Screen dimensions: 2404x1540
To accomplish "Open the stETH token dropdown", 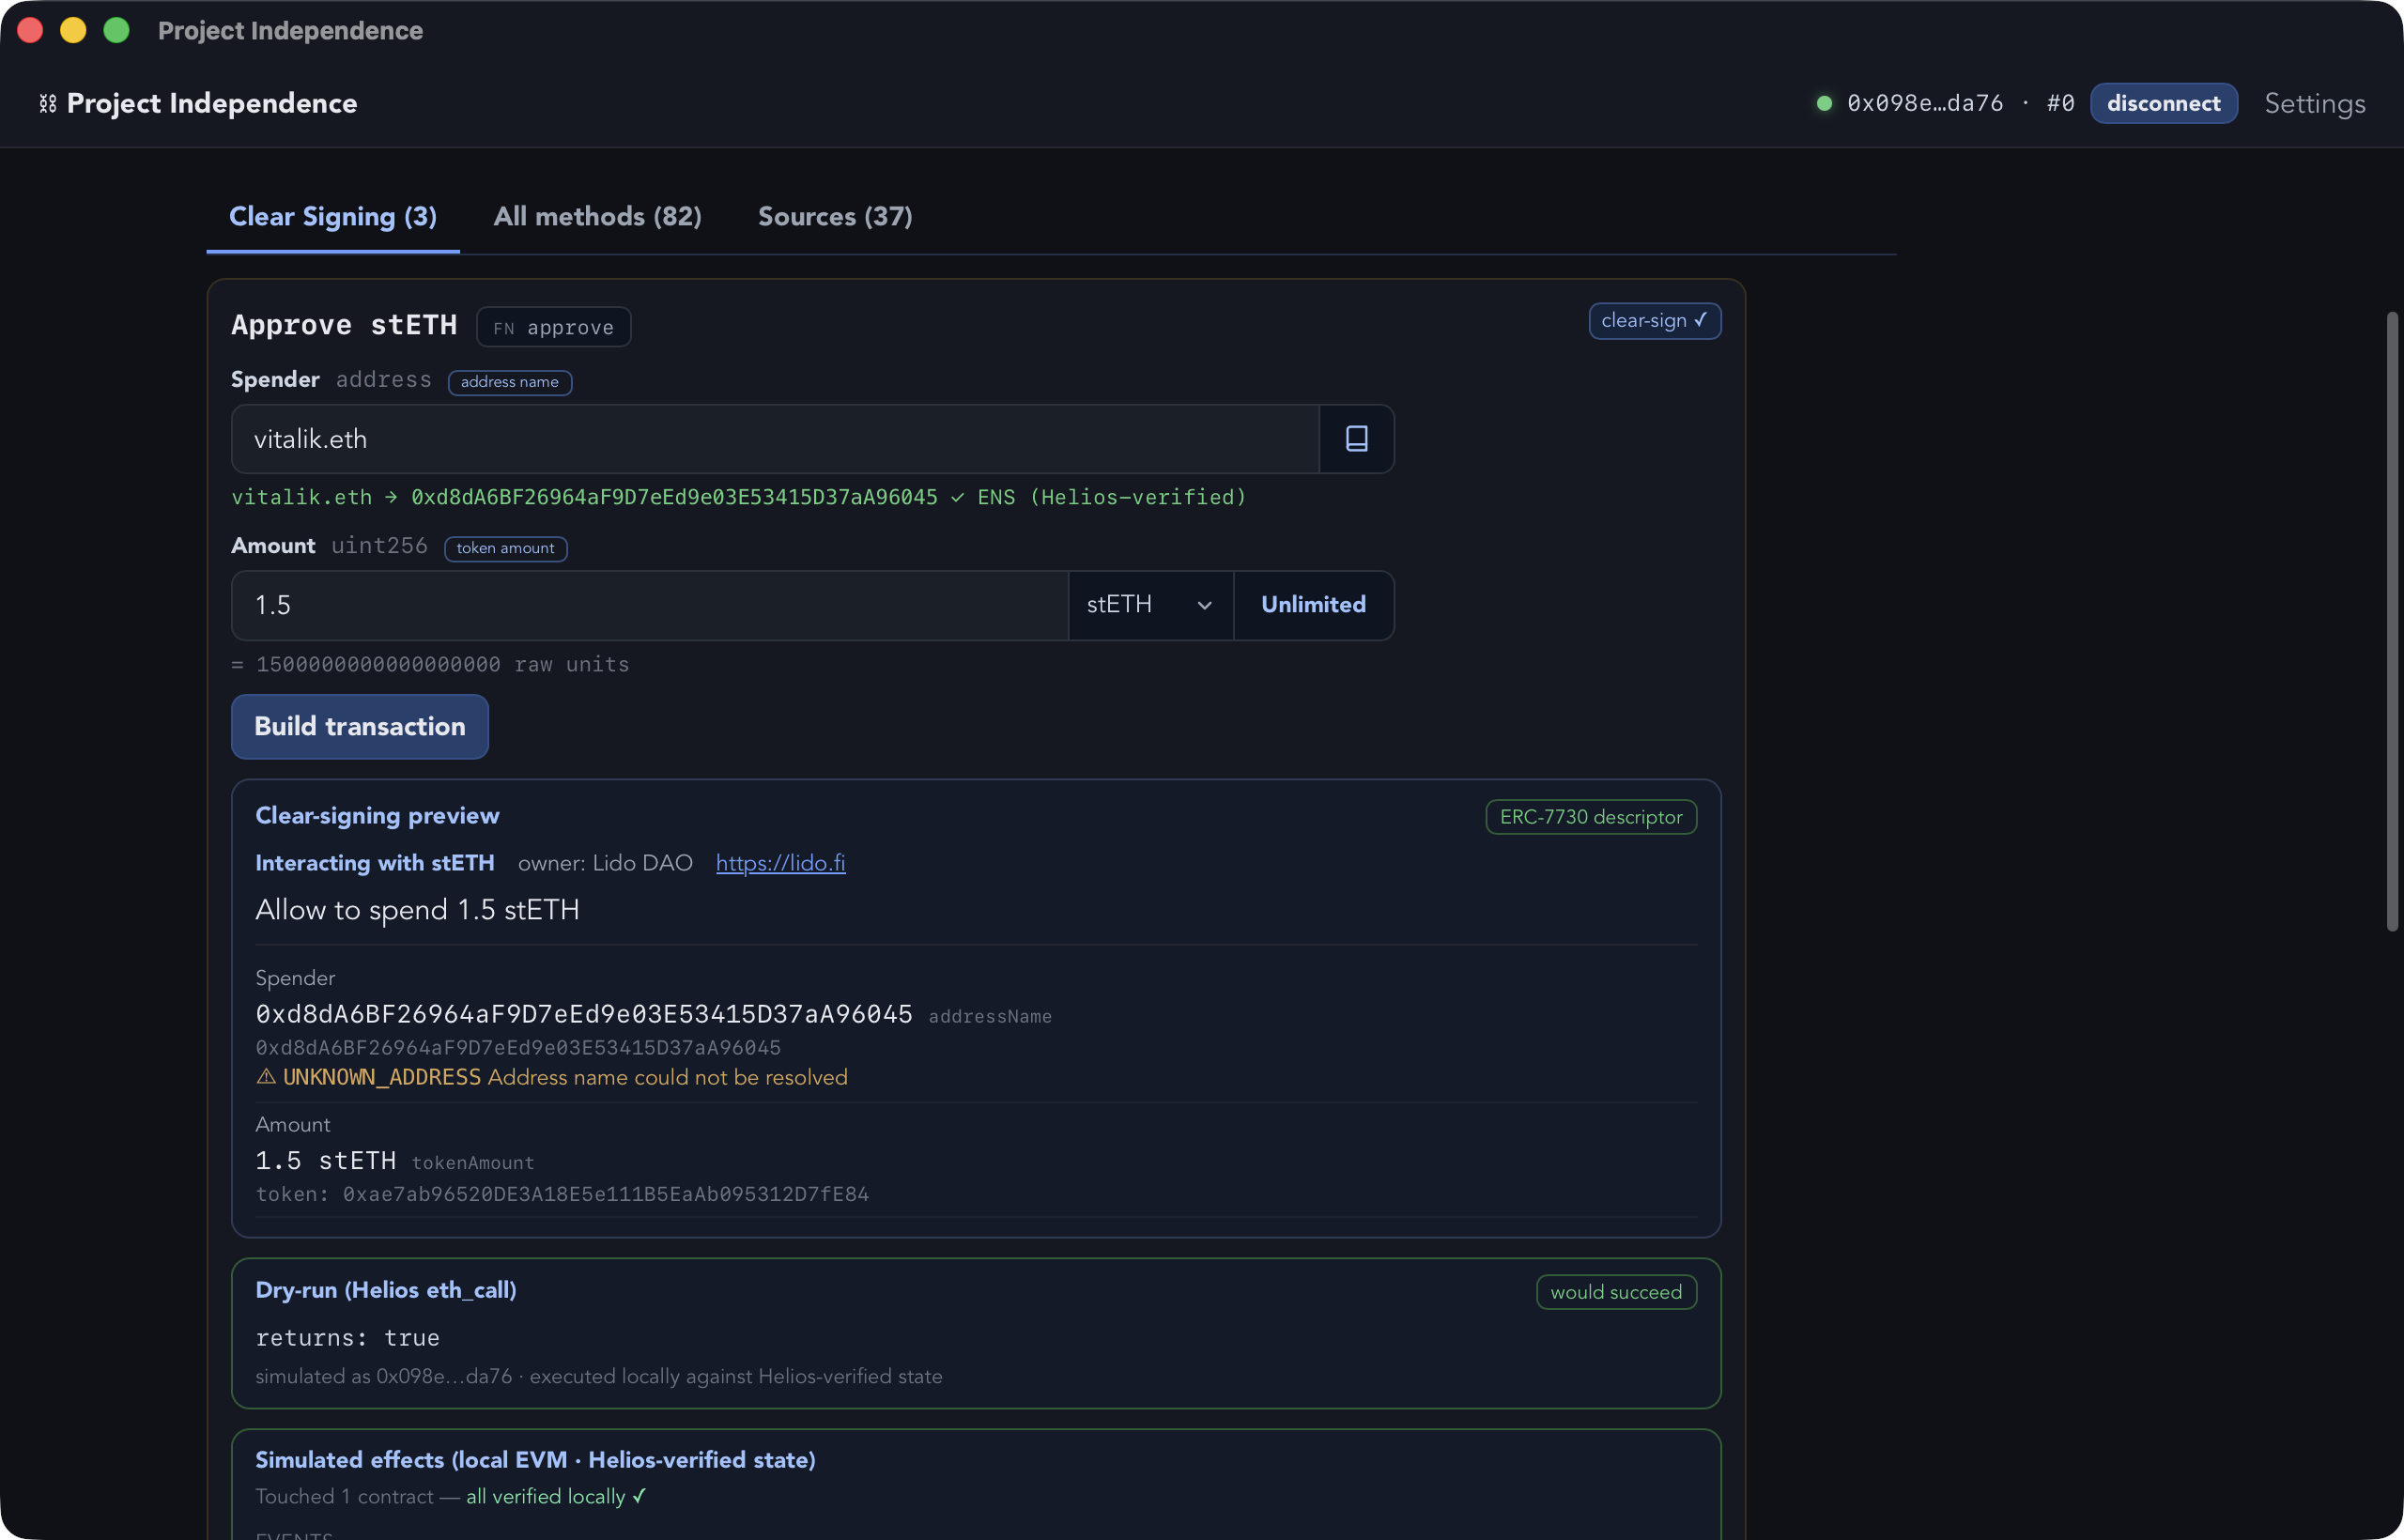I will tap(1150, 605).
